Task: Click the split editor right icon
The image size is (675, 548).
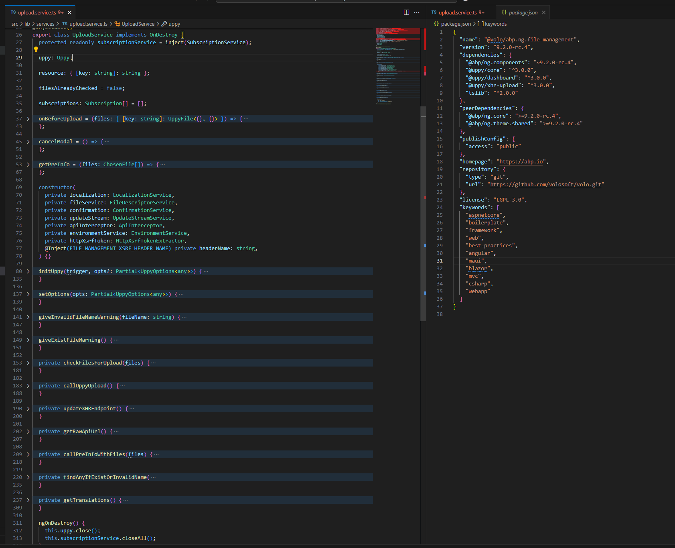Action: click(406, 12)
